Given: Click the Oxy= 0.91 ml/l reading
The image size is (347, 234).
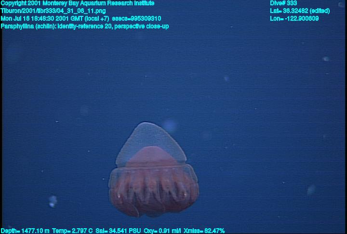Looking at the screenshot, I should pyautogui.click(x=162, y=231).
